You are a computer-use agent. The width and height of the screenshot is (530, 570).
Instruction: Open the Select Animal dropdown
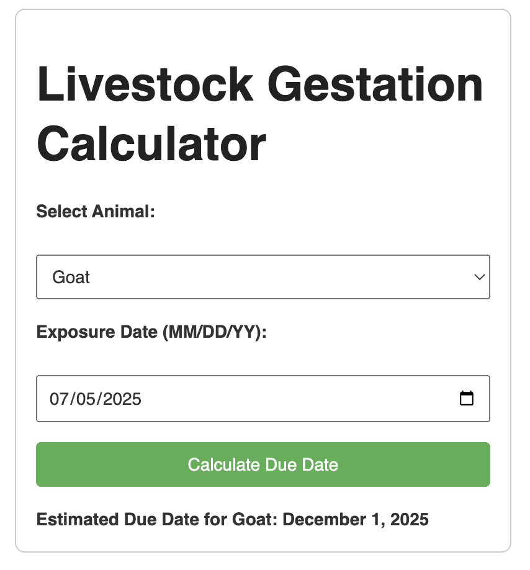click(x=263, y=277)
